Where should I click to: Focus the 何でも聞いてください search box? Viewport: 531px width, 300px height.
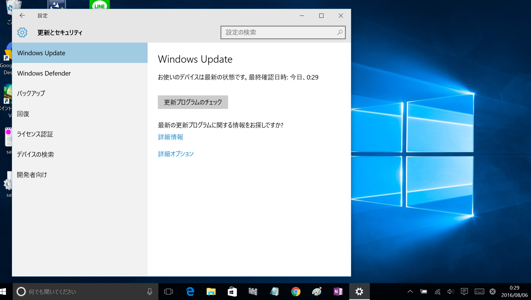(x=86, y=292)
